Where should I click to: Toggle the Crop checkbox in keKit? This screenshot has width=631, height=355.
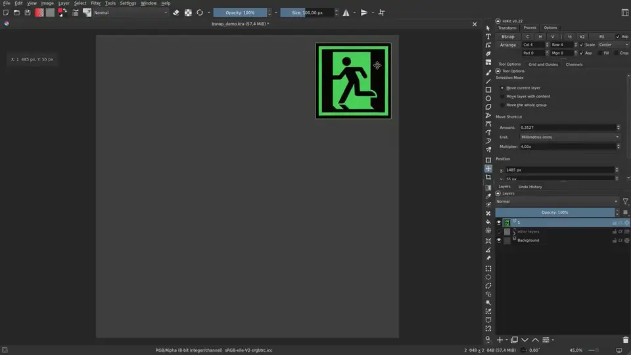click(x=616, y=53)
